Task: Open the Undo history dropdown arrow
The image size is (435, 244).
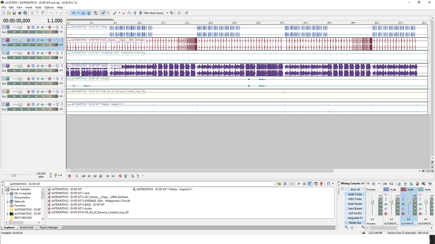Action: coord(56,13)
